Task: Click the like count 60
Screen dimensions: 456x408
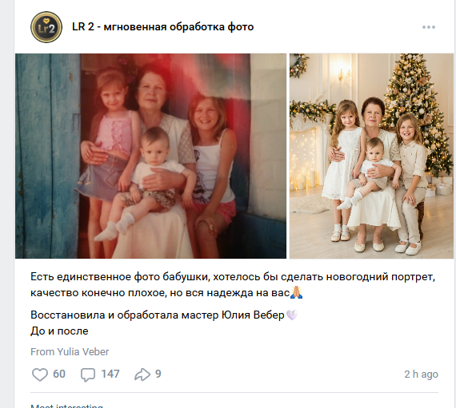Action: [59, 374]
